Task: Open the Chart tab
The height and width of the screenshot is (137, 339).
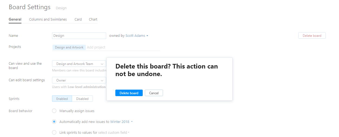Action: coord(93,19)
